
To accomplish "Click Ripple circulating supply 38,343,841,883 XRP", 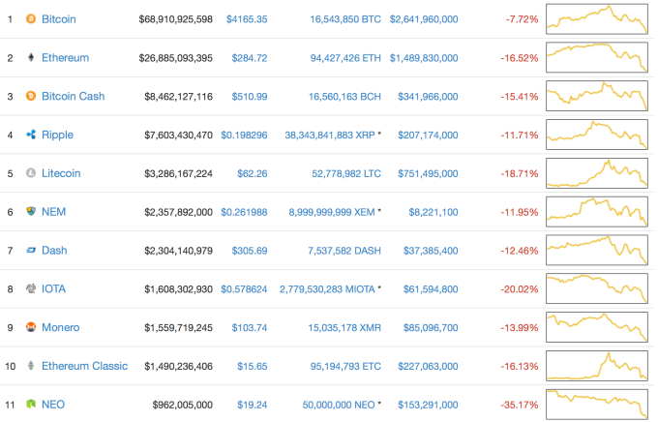I will coord(330,135).
